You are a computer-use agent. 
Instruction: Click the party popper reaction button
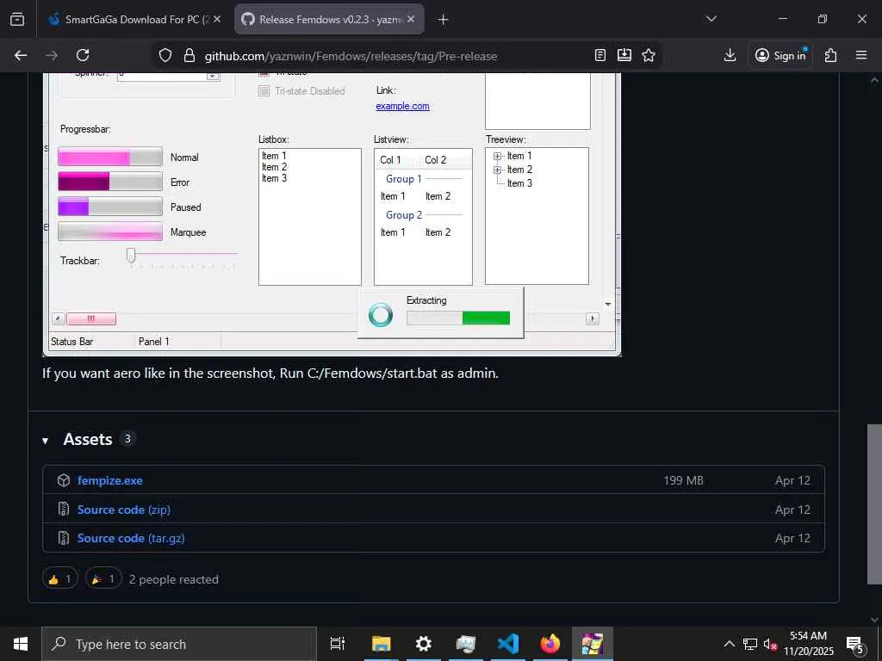(103, 578)
